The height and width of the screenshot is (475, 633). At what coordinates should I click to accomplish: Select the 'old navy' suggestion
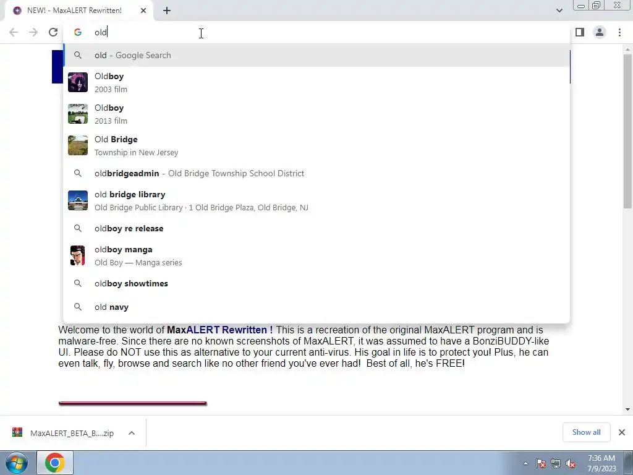click(x=316, y=307)
